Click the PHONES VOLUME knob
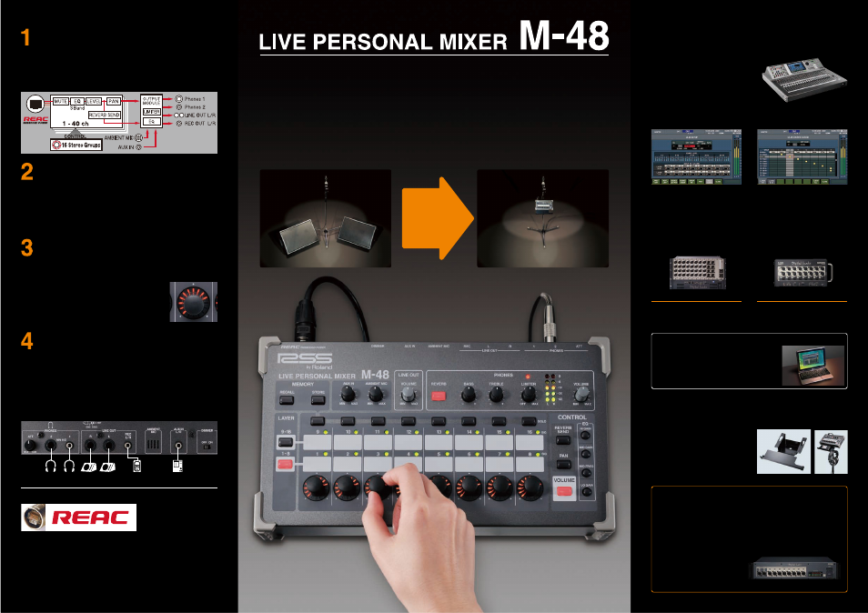This screenshot has height=613, width=868. click(x=581, y=394)
